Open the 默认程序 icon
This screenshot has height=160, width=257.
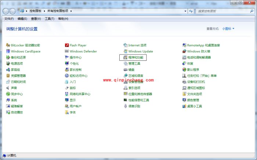coord(184,70)
